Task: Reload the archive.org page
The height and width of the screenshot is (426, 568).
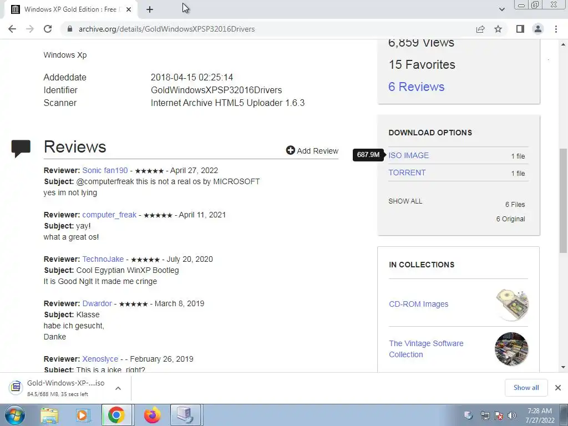Action: point(48,29)
